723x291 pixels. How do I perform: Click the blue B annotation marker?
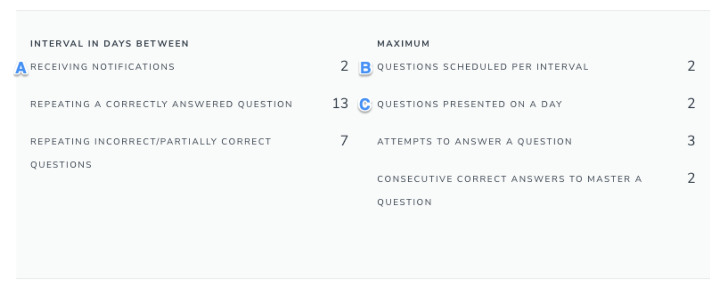click(x=365, y=68)
